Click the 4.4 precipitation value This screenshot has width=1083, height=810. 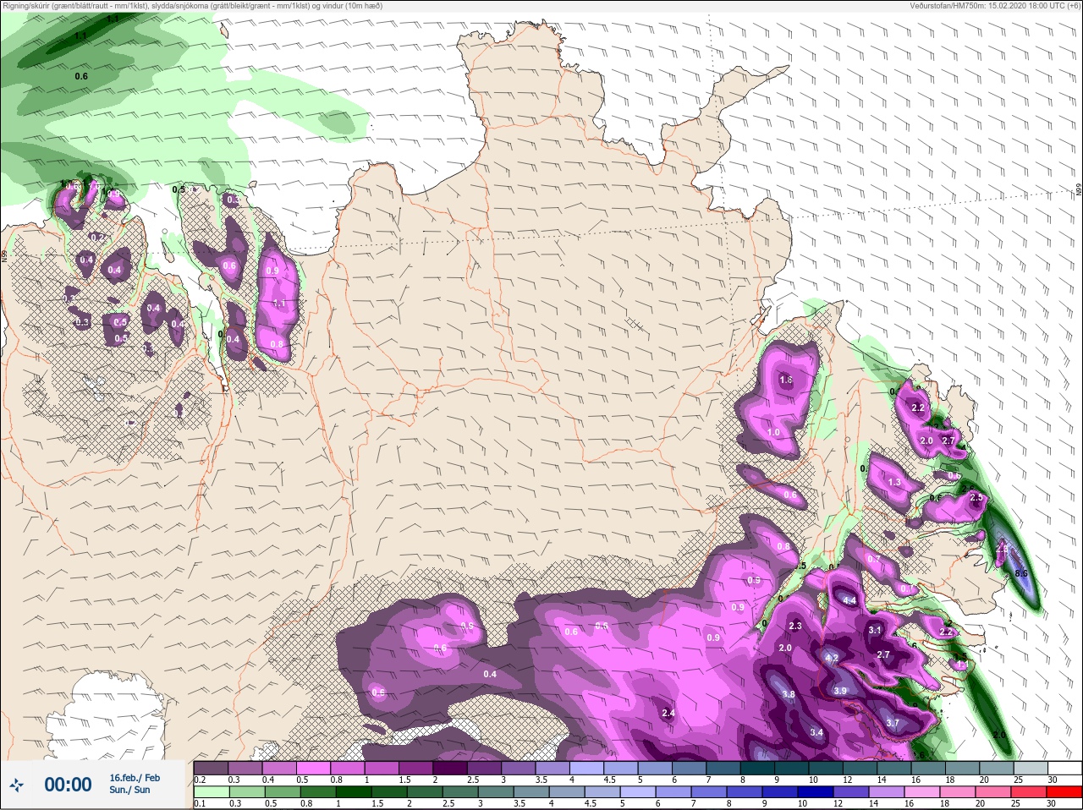[x=850, y=600]
